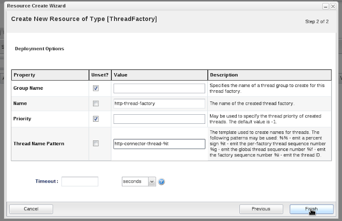Focus the Group Name value field

tap(159, 88)
